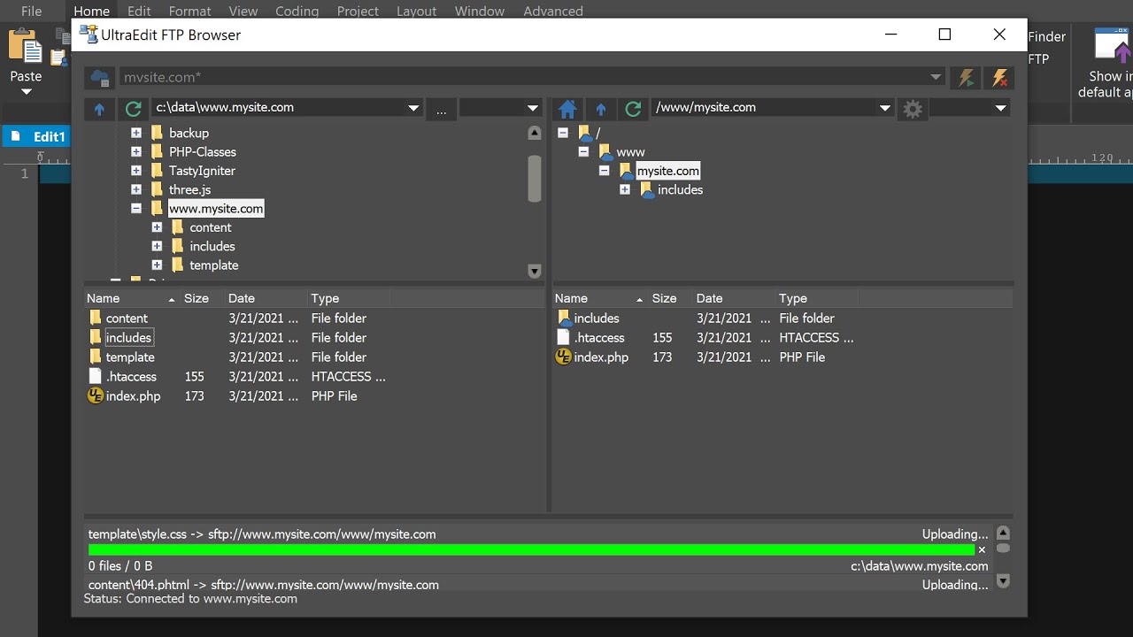The image size is (1133, 637).
Task: Refresh the remote file listing
Action: click(633, 109)
